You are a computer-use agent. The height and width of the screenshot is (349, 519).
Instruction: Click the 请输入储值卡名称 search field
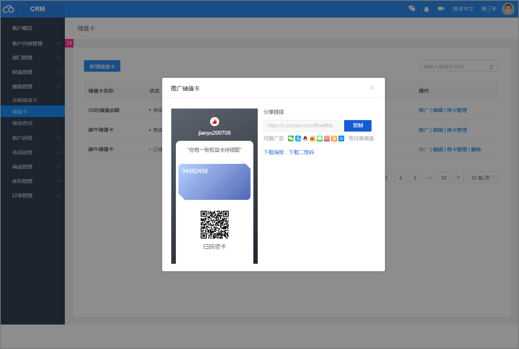click(458, 66)
